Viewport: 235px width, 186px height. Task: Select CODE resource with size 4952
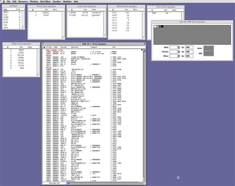point(20,50)
